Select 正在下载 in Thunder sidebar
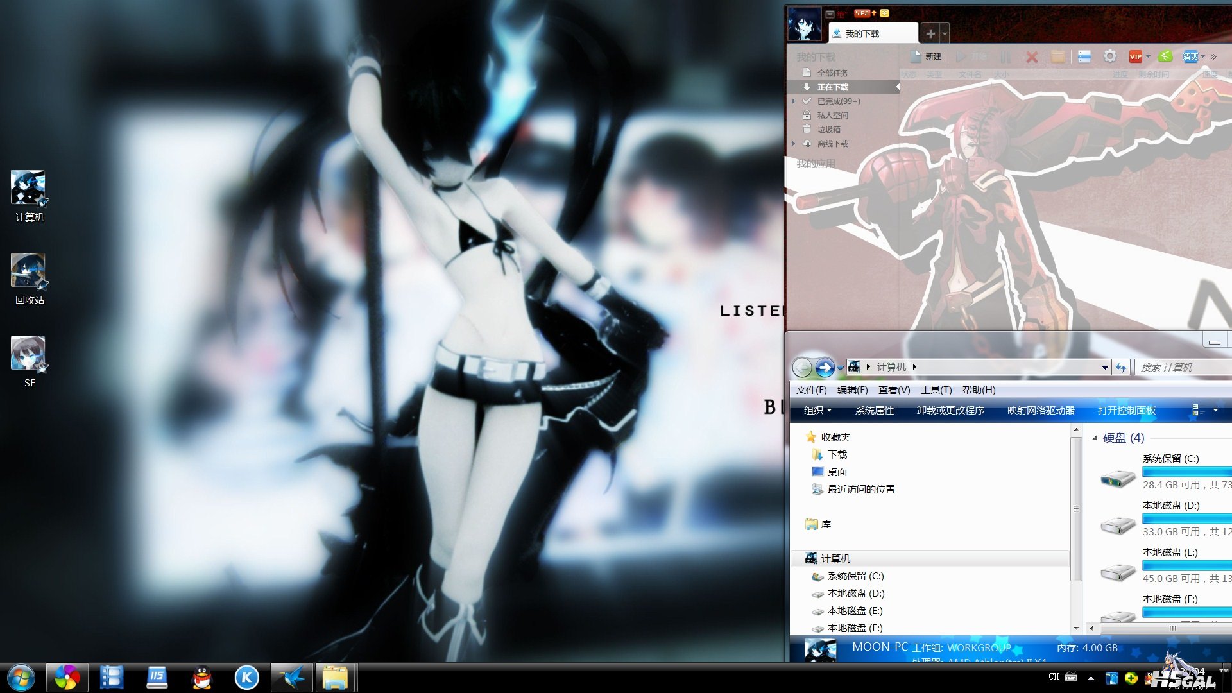This screenshot has width=1232, height=693. tap(843, 87)
